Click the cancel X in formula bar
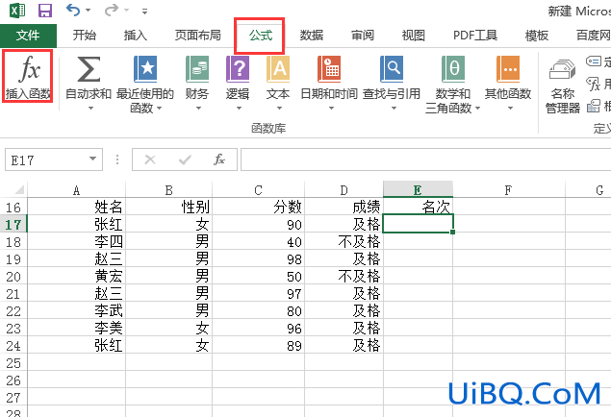 (x=150, y=159)
